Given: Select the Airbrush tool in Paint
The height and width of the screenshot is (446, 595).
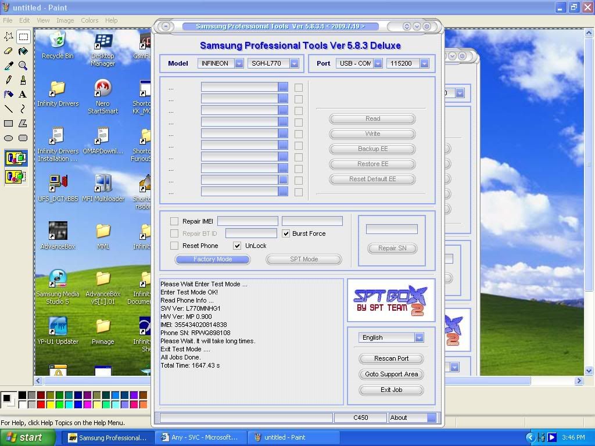Looking at the screenshot, I should [x=9, y=94].
